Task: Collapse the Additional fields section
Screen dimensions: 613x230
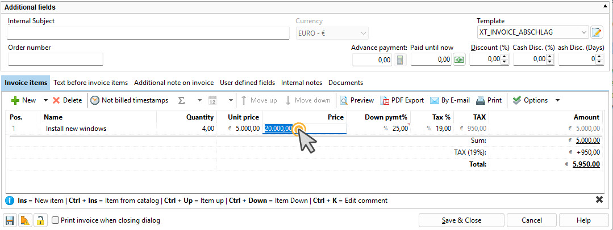Action: [x=604, y=6]
